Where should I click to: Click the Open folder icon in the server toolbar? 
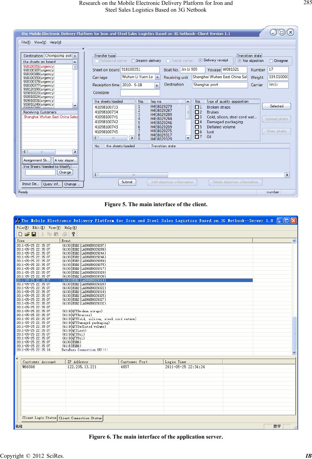[x=27, y=234]
